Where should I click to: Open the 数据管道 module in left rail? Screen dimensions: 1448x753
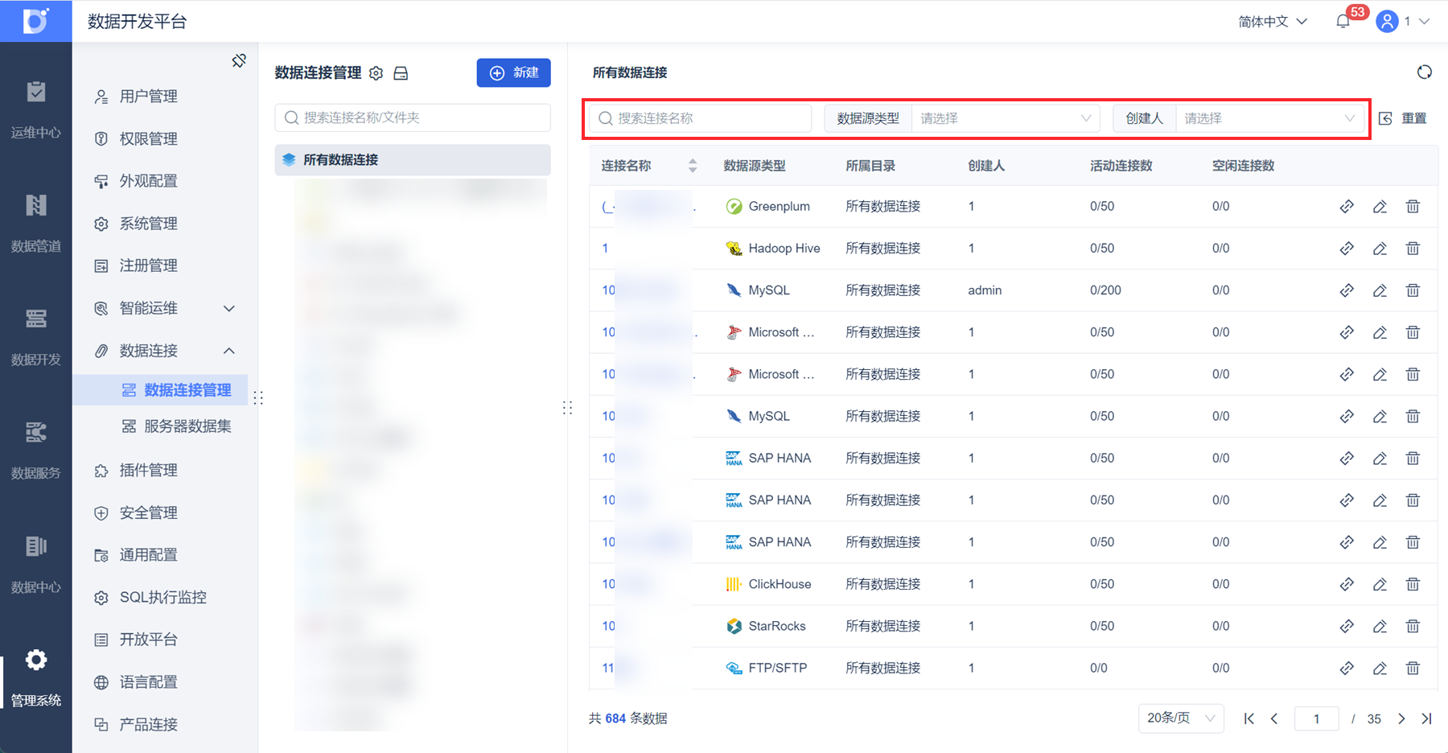point(36,223)
